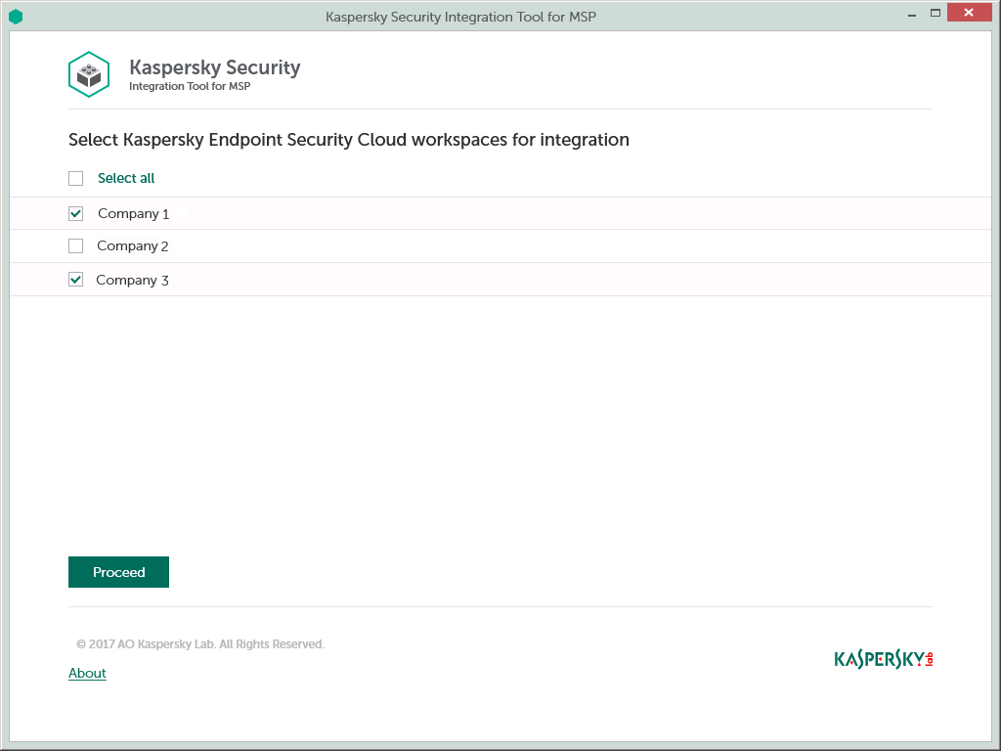Click the Kaspersky Security hexagon cube logo
Viewport: 1001px width, 751px height.
click(x=89, y=74)
